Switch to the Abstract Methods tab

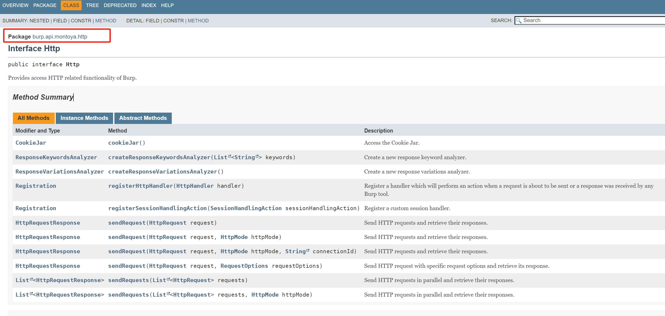(143, 118)
